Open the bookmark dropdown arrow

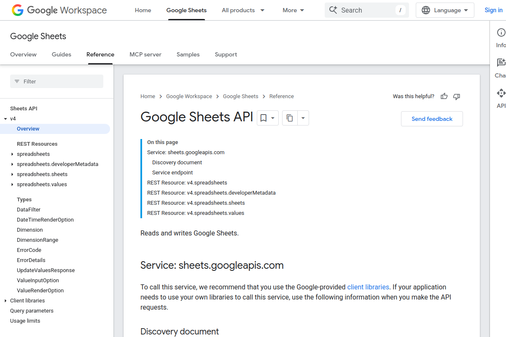click(273, 118)
